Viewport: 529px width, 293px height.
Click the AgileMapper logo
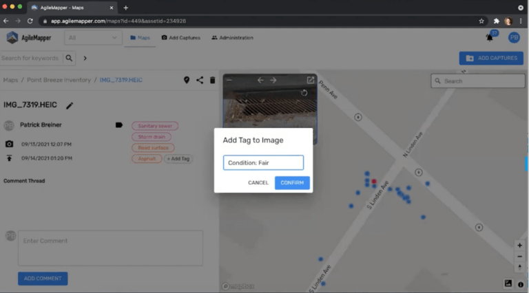coord(29,38)
